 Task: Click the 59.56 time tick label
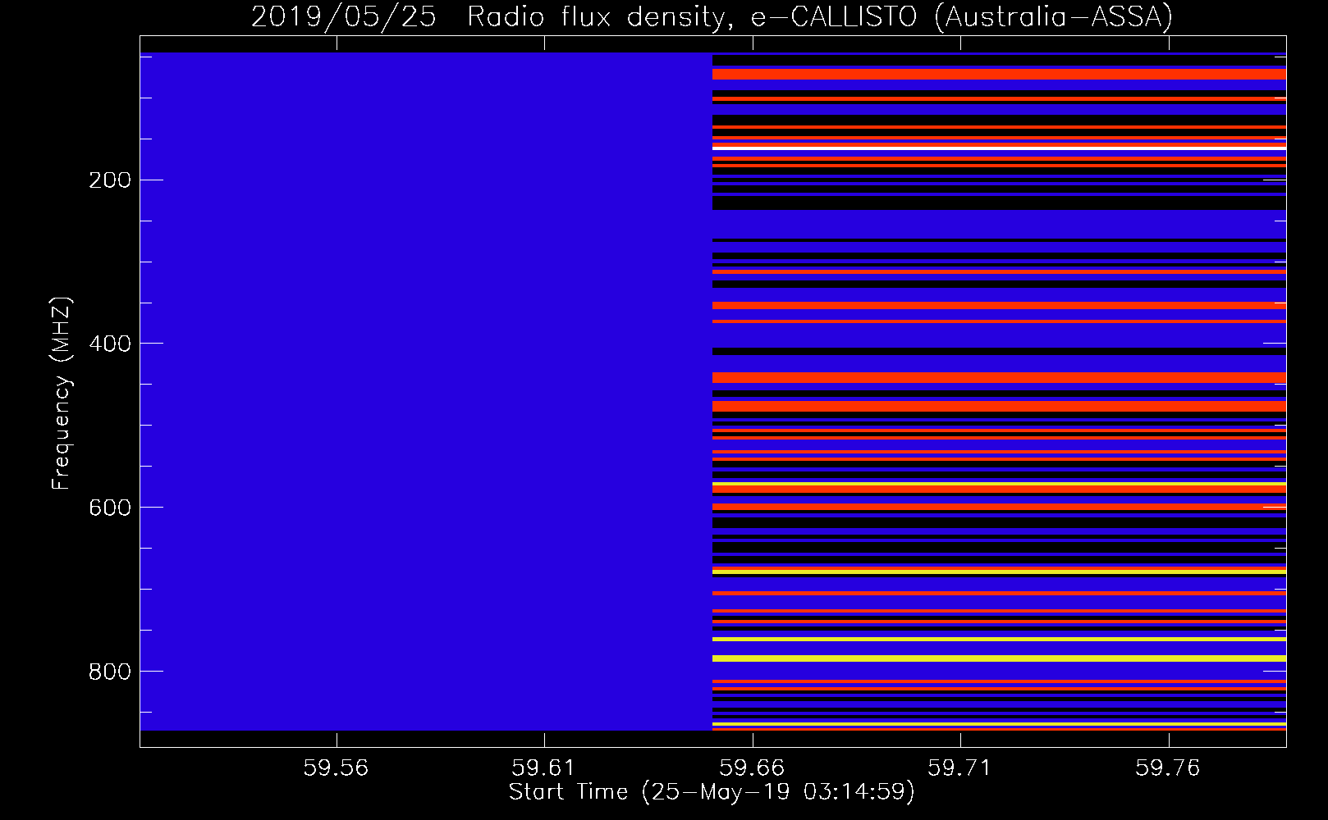tap(336, 768)
